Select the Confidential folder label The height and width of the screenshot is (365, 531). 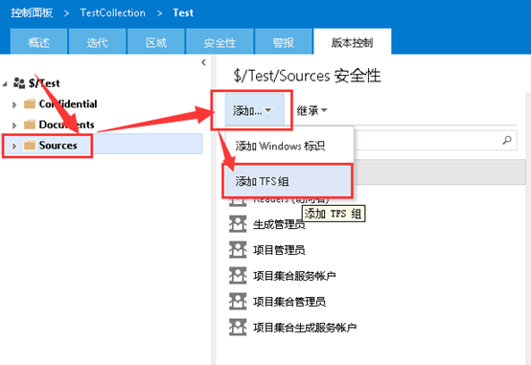[x=68, y=103]
